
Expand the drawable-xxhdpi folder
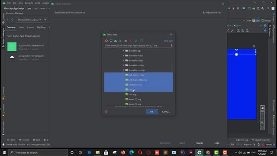(123, 65)
